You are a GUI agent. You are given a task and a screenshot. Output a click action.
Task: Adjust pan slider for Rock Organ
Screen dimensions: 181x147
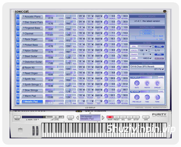[71, 38]
